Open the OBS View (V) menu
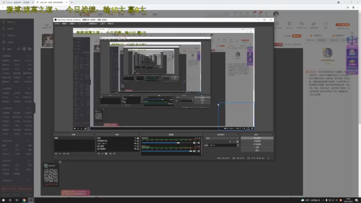 (x=73, y=23)
